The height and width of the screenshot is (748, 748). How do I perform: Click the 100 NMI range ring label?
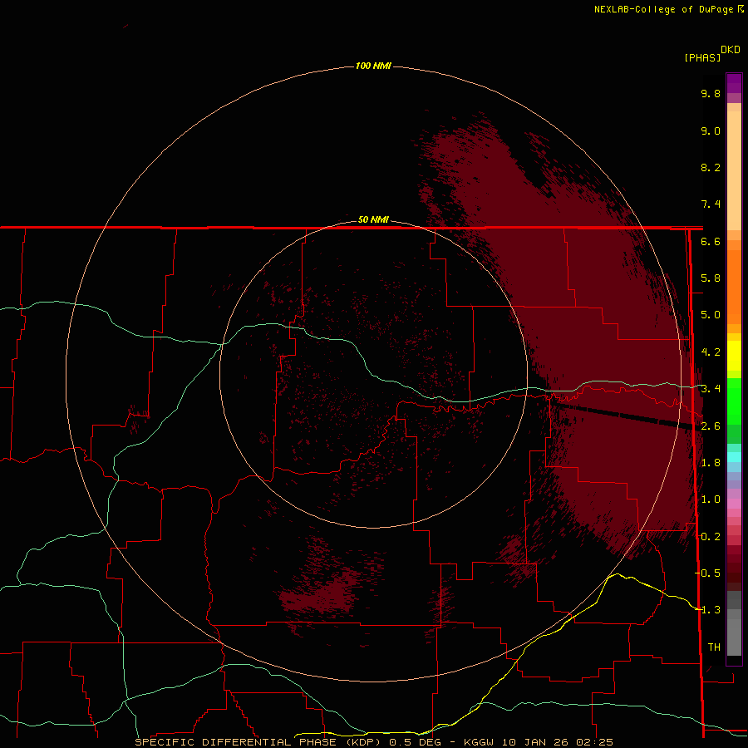(x=373, y=66)
